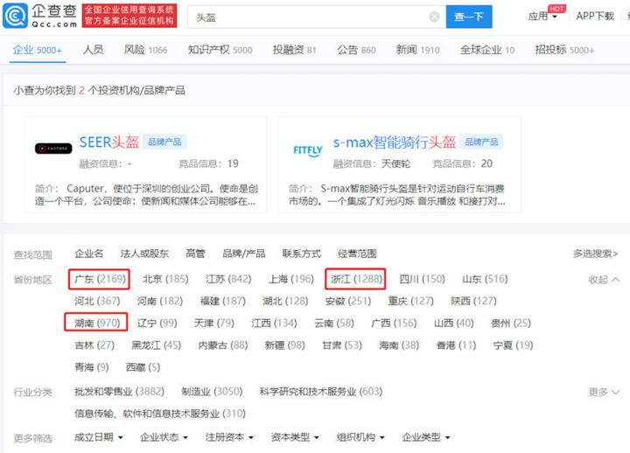The width and height of the screenshot is (630, 453).
Task: Filter by province 广东 (2169)
Action: [x=100, y=279]
